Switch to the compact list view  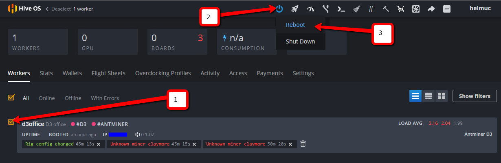pos(428,96)
